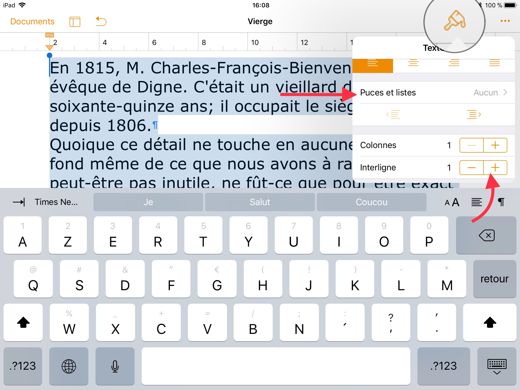This screenshot has height=390, width=520.
Task: Tap the format paintbrush icon
Action: point(454,21)
